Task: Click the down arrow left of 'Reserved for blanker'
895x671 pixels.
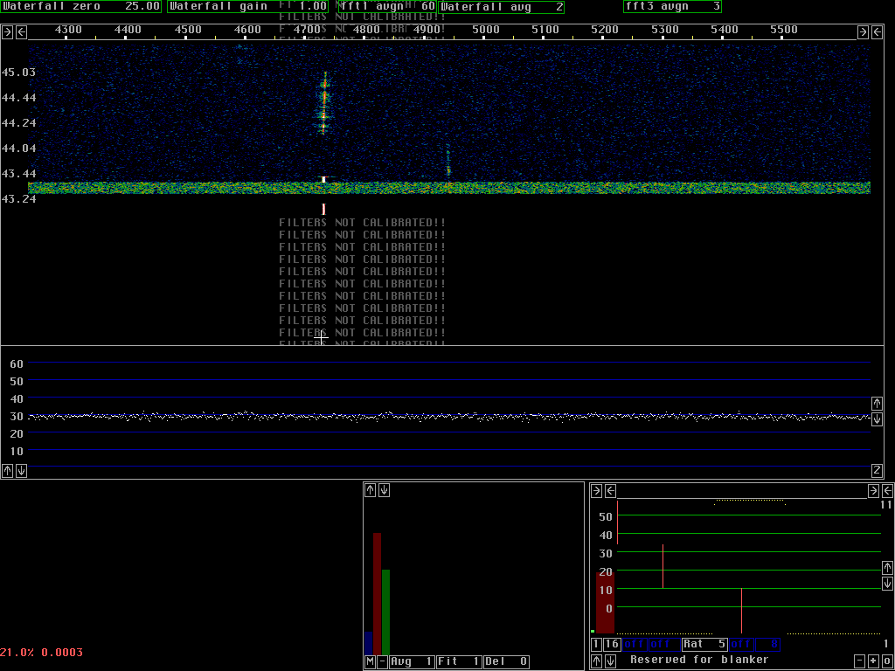Action: [610, 661]
